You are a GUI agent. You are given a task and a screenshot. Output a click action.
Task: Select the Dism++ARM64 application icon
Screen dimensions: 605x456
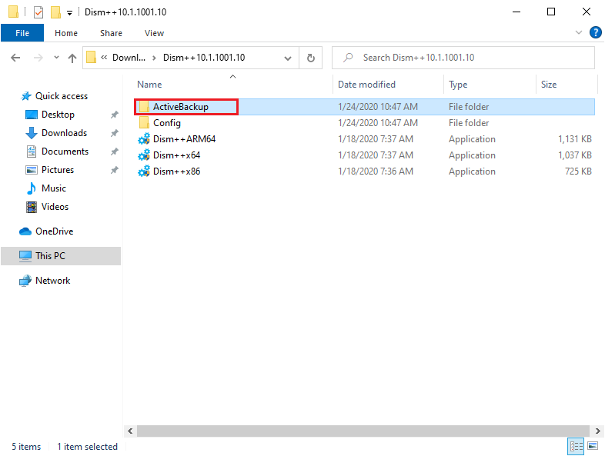tap(144, 139)
